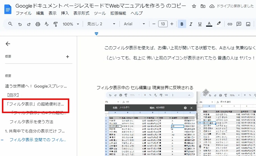Image resolution: width=256 pixels, height=156 pixels.
Task: Close the outline panel with back arrow
Action: pyautogui.click(x=8, y=44)
